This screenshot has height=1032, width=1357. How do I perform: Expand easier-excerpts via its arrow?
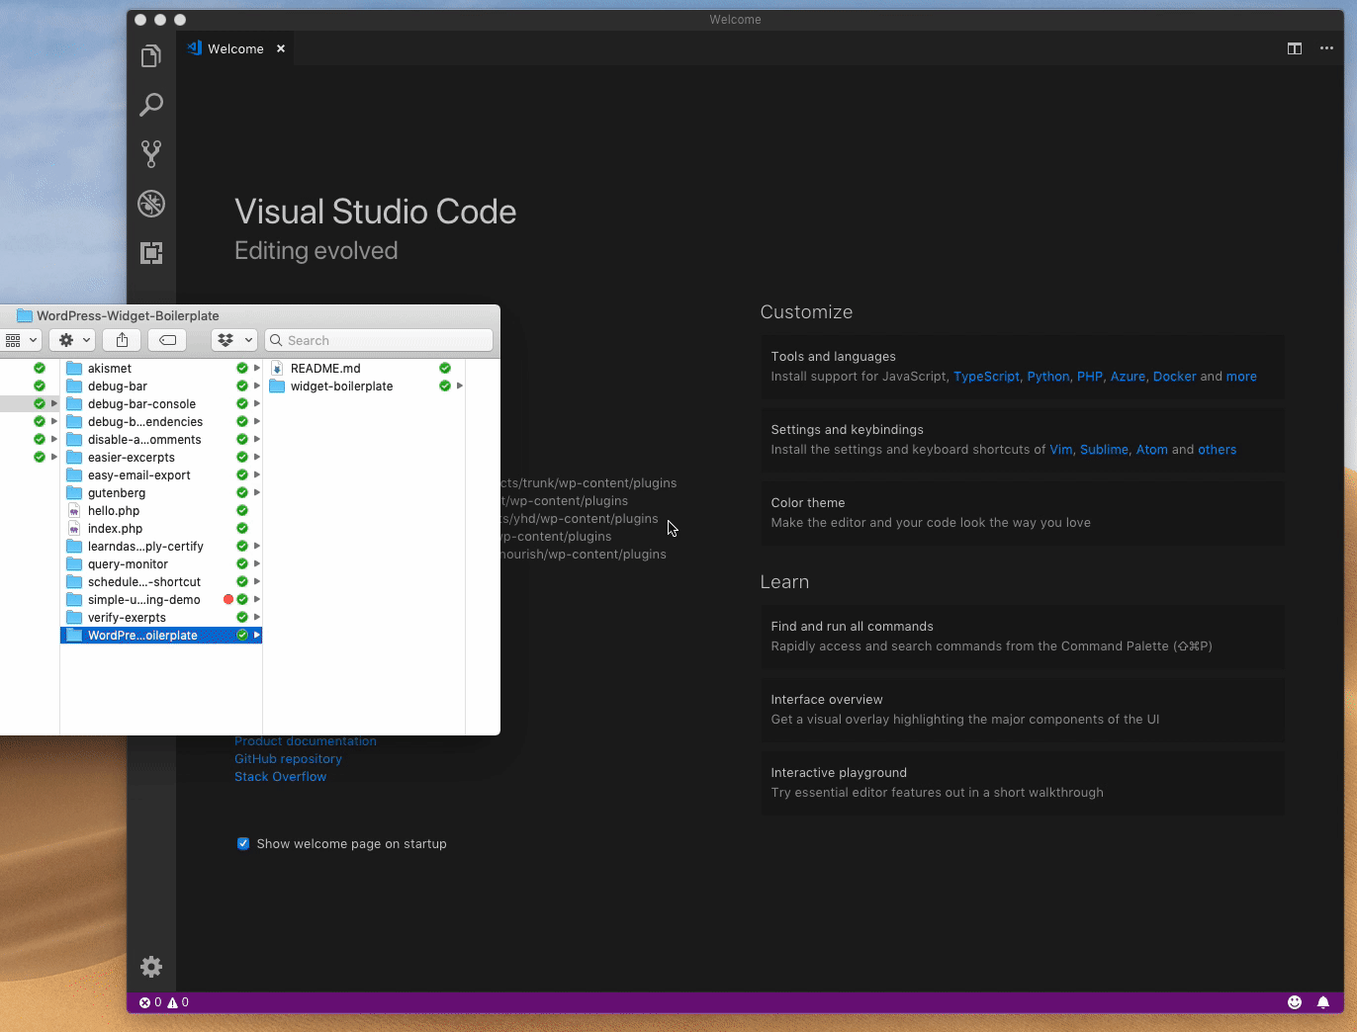pyautogui.click(x=257, y=457)
